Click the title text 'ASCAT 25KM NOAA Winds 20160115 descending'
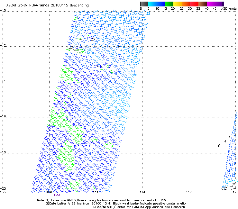This screenshot has width=238, height=209. (47, 5)
